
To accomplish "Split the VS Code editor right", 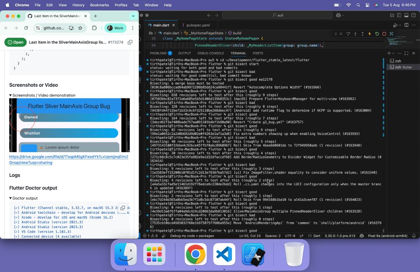I will point(406,25).
